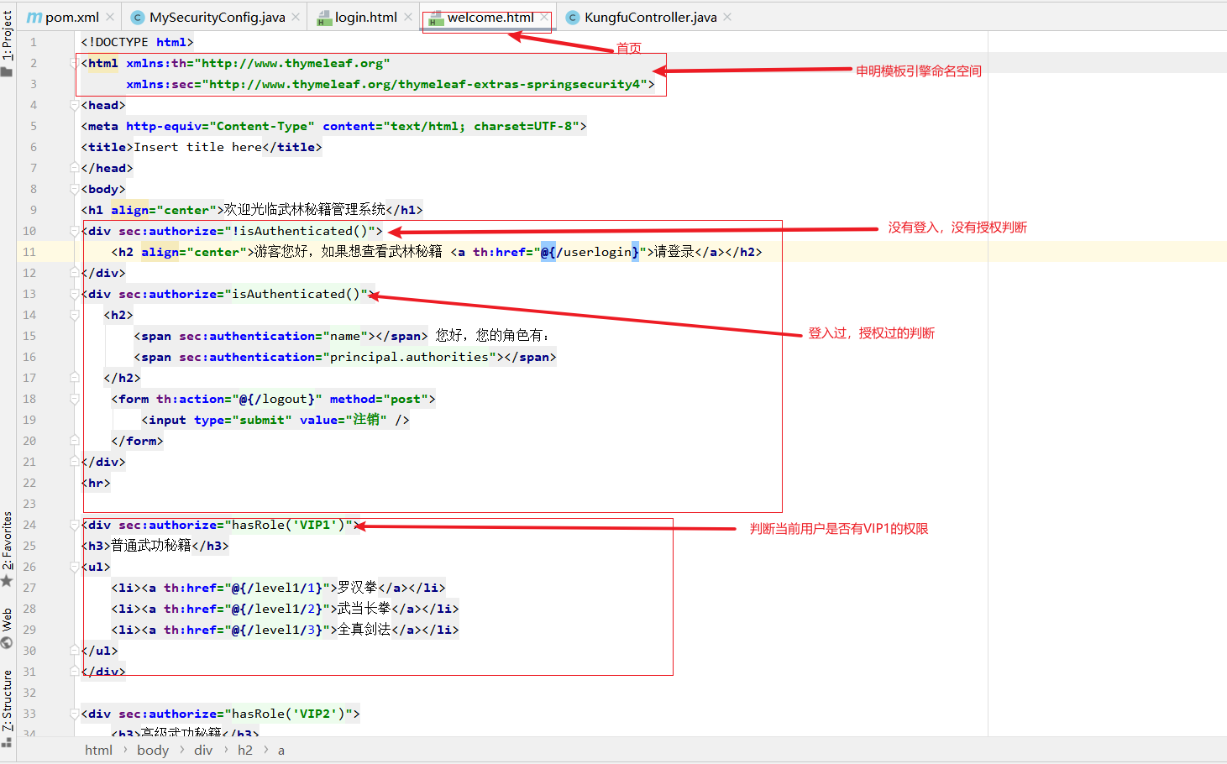
Task: Click line number 32 in the gutter
Action: click(x=29, y=693)
